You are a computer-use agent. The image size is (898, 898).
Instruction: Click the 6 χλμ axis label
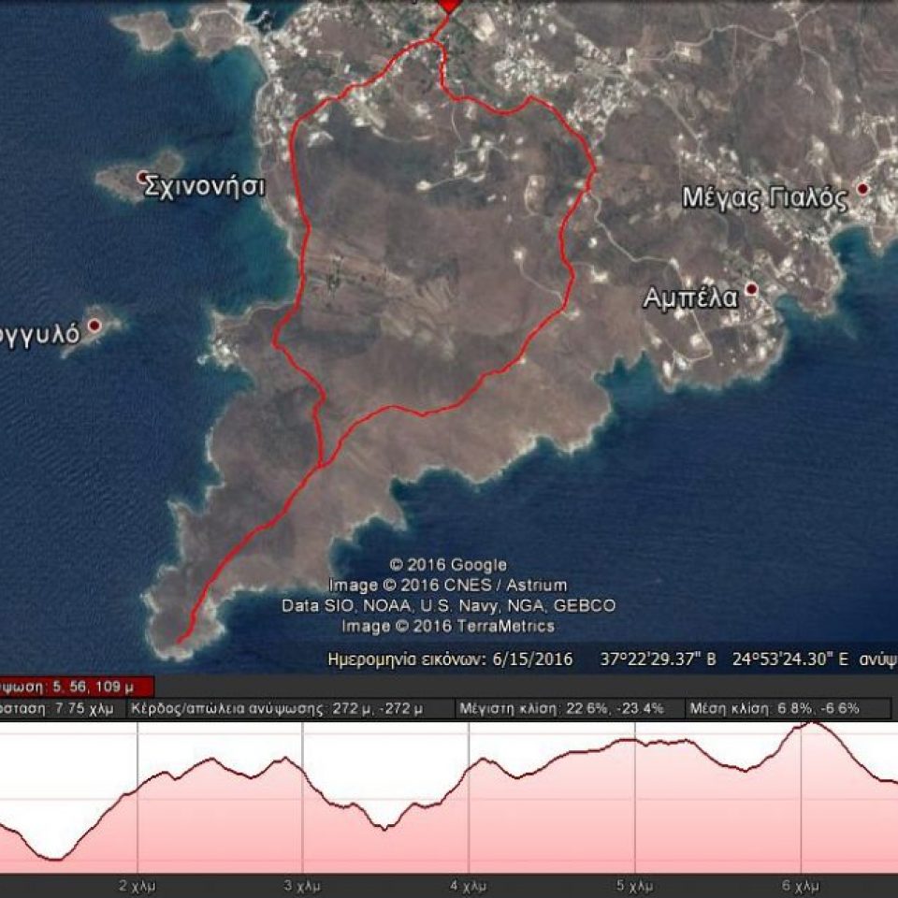(801, 886)
